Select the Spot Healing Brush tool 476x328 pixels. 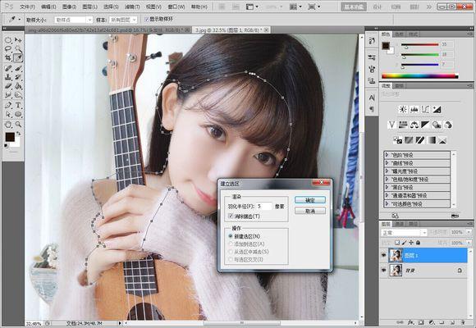tap(8, 68)
